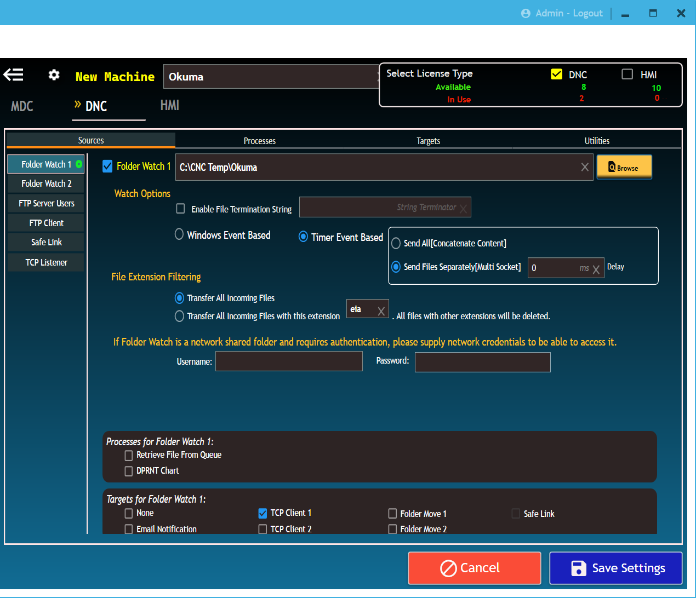
Task: Click the Browse folder button
Action: (x=624, y=167)
